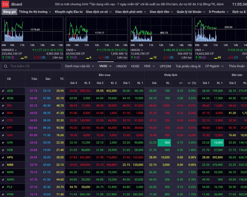The width and height of the screenshot is (247, 197).
Task: Switch to the HNX30 board tab
Action: 122,66
